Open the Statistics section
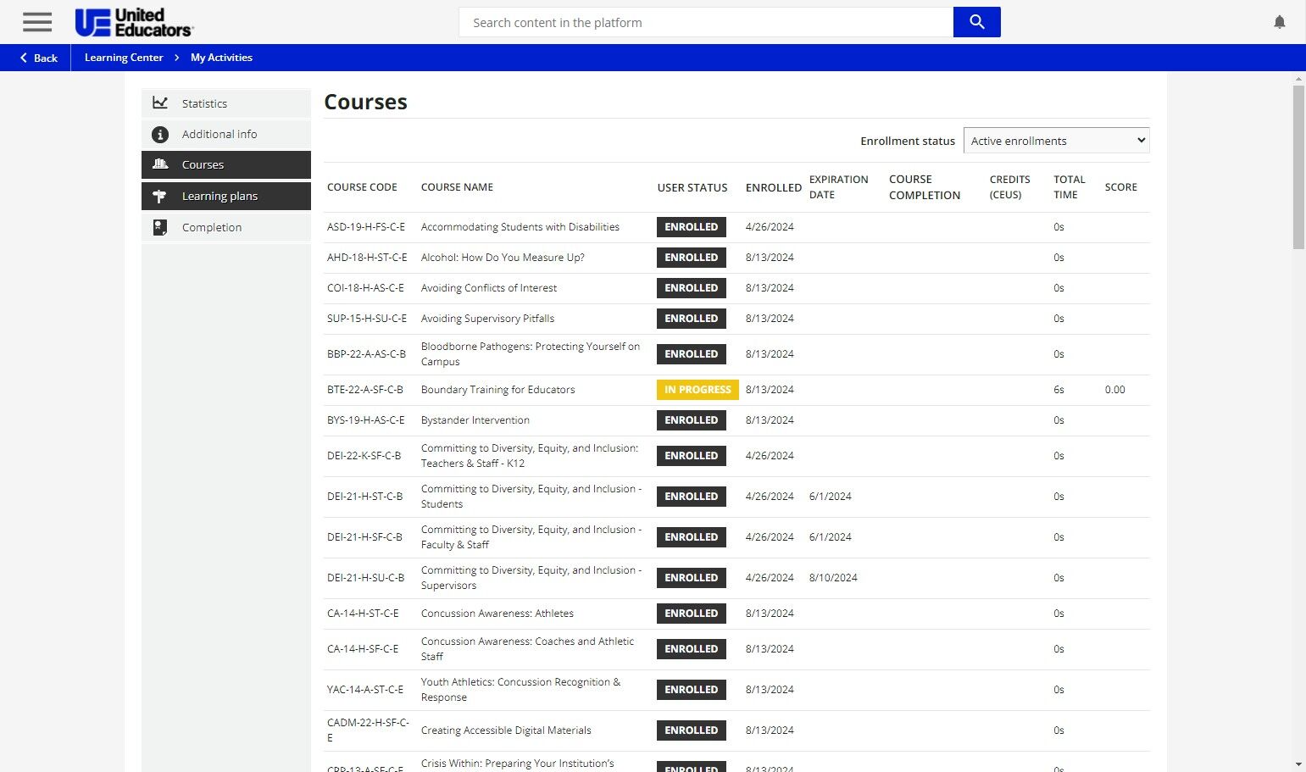The height and width of the screenshot is (772, 1306). coord(226,103)
